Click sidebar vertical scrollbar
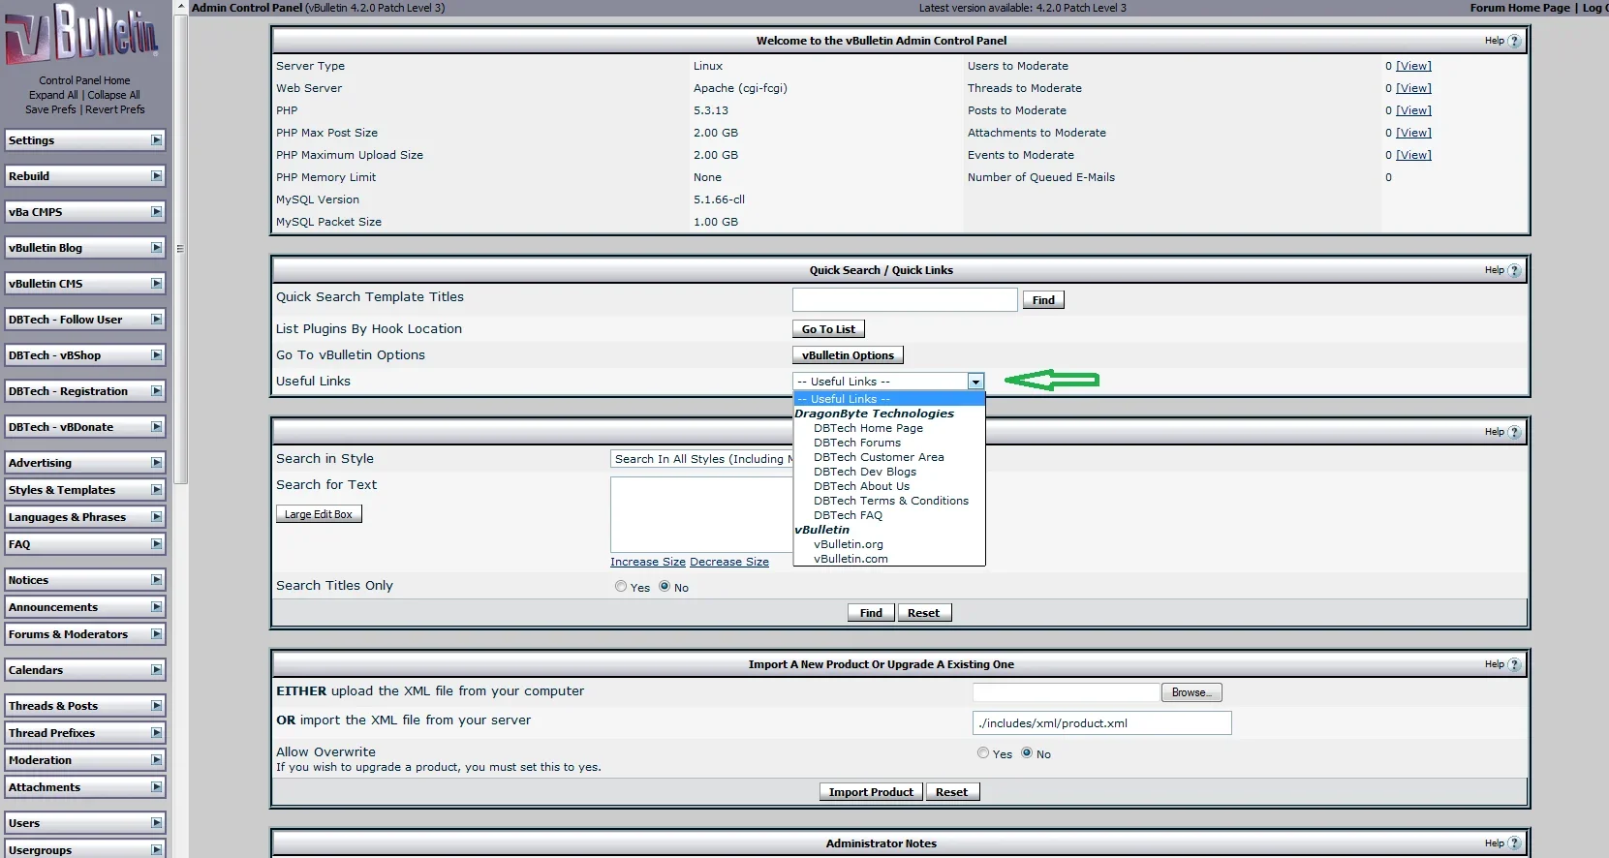The width and height of the screenshot is (1609, 858). 180,248
